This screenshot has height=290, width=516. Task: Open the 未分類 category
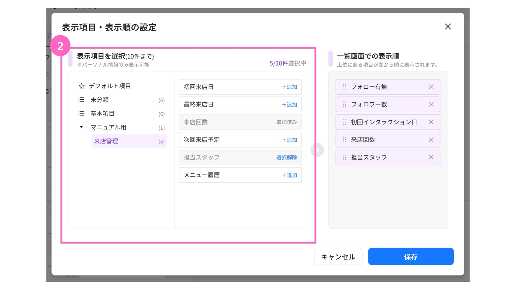100,100
